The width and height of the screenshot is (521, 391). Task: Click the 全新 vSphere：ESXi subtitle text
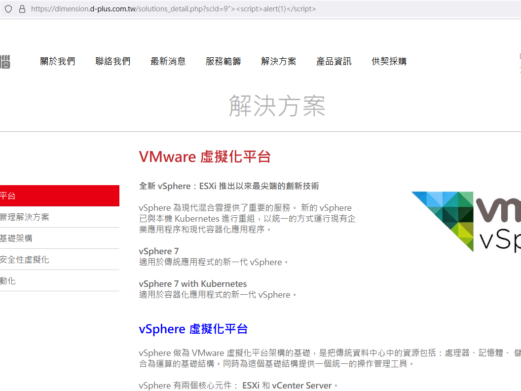[x=229, y=186]
